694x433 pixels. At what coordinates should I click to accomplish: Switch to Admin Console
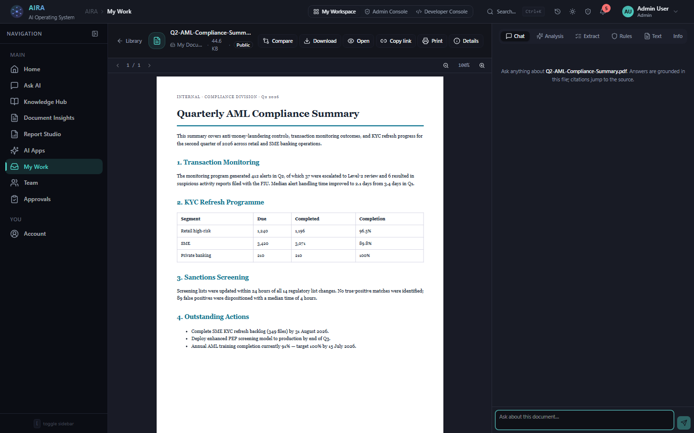[x=386, y=12]
